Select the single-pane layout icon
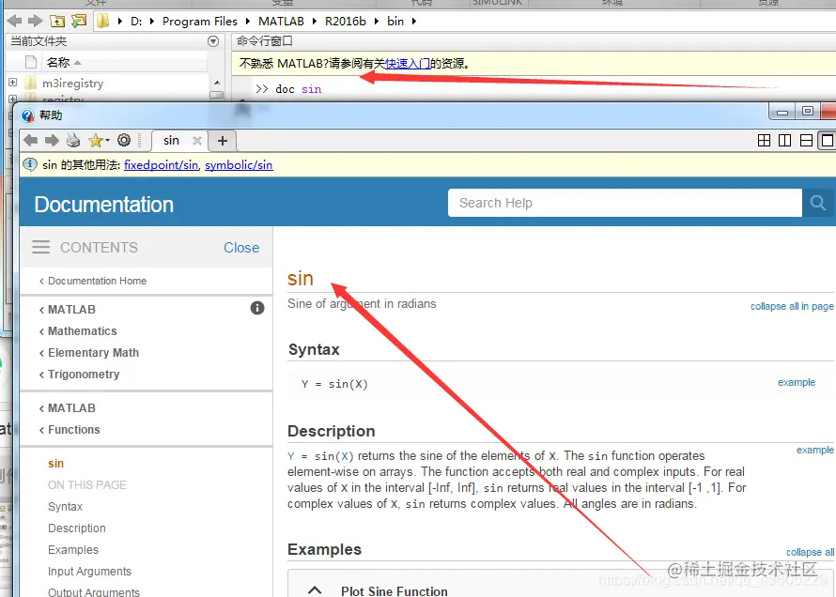836x597 pixels. coord(828,141)
